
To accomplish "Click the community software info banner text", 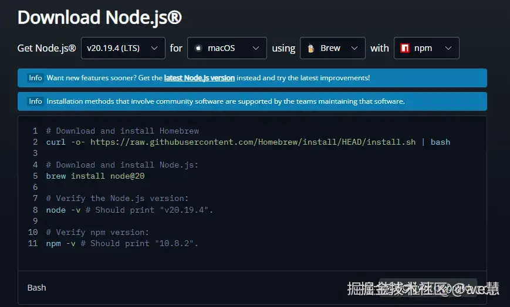I will pos(226,101).
